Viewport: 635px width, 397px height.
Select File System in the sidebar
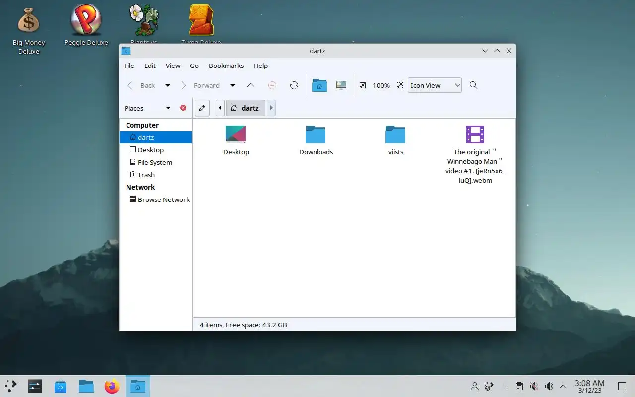tap(156, 162)
